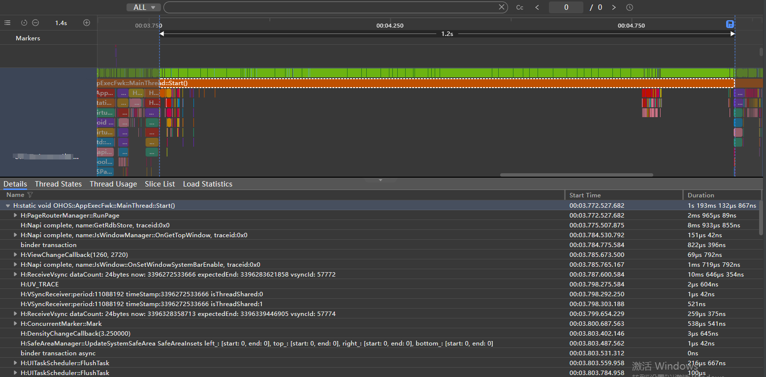Viewport: 766px width, 377px height.
Task: Open search history clock icon
Action: pos(630,7)
